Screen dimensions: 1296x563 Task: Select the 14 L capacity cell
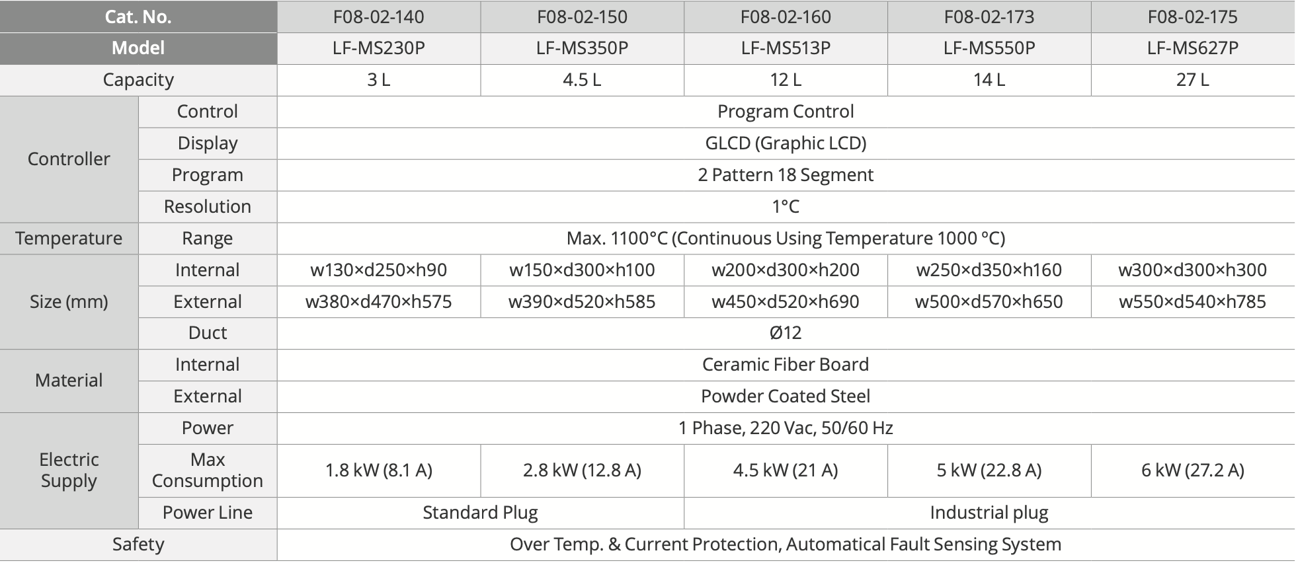tap(989, 80)
